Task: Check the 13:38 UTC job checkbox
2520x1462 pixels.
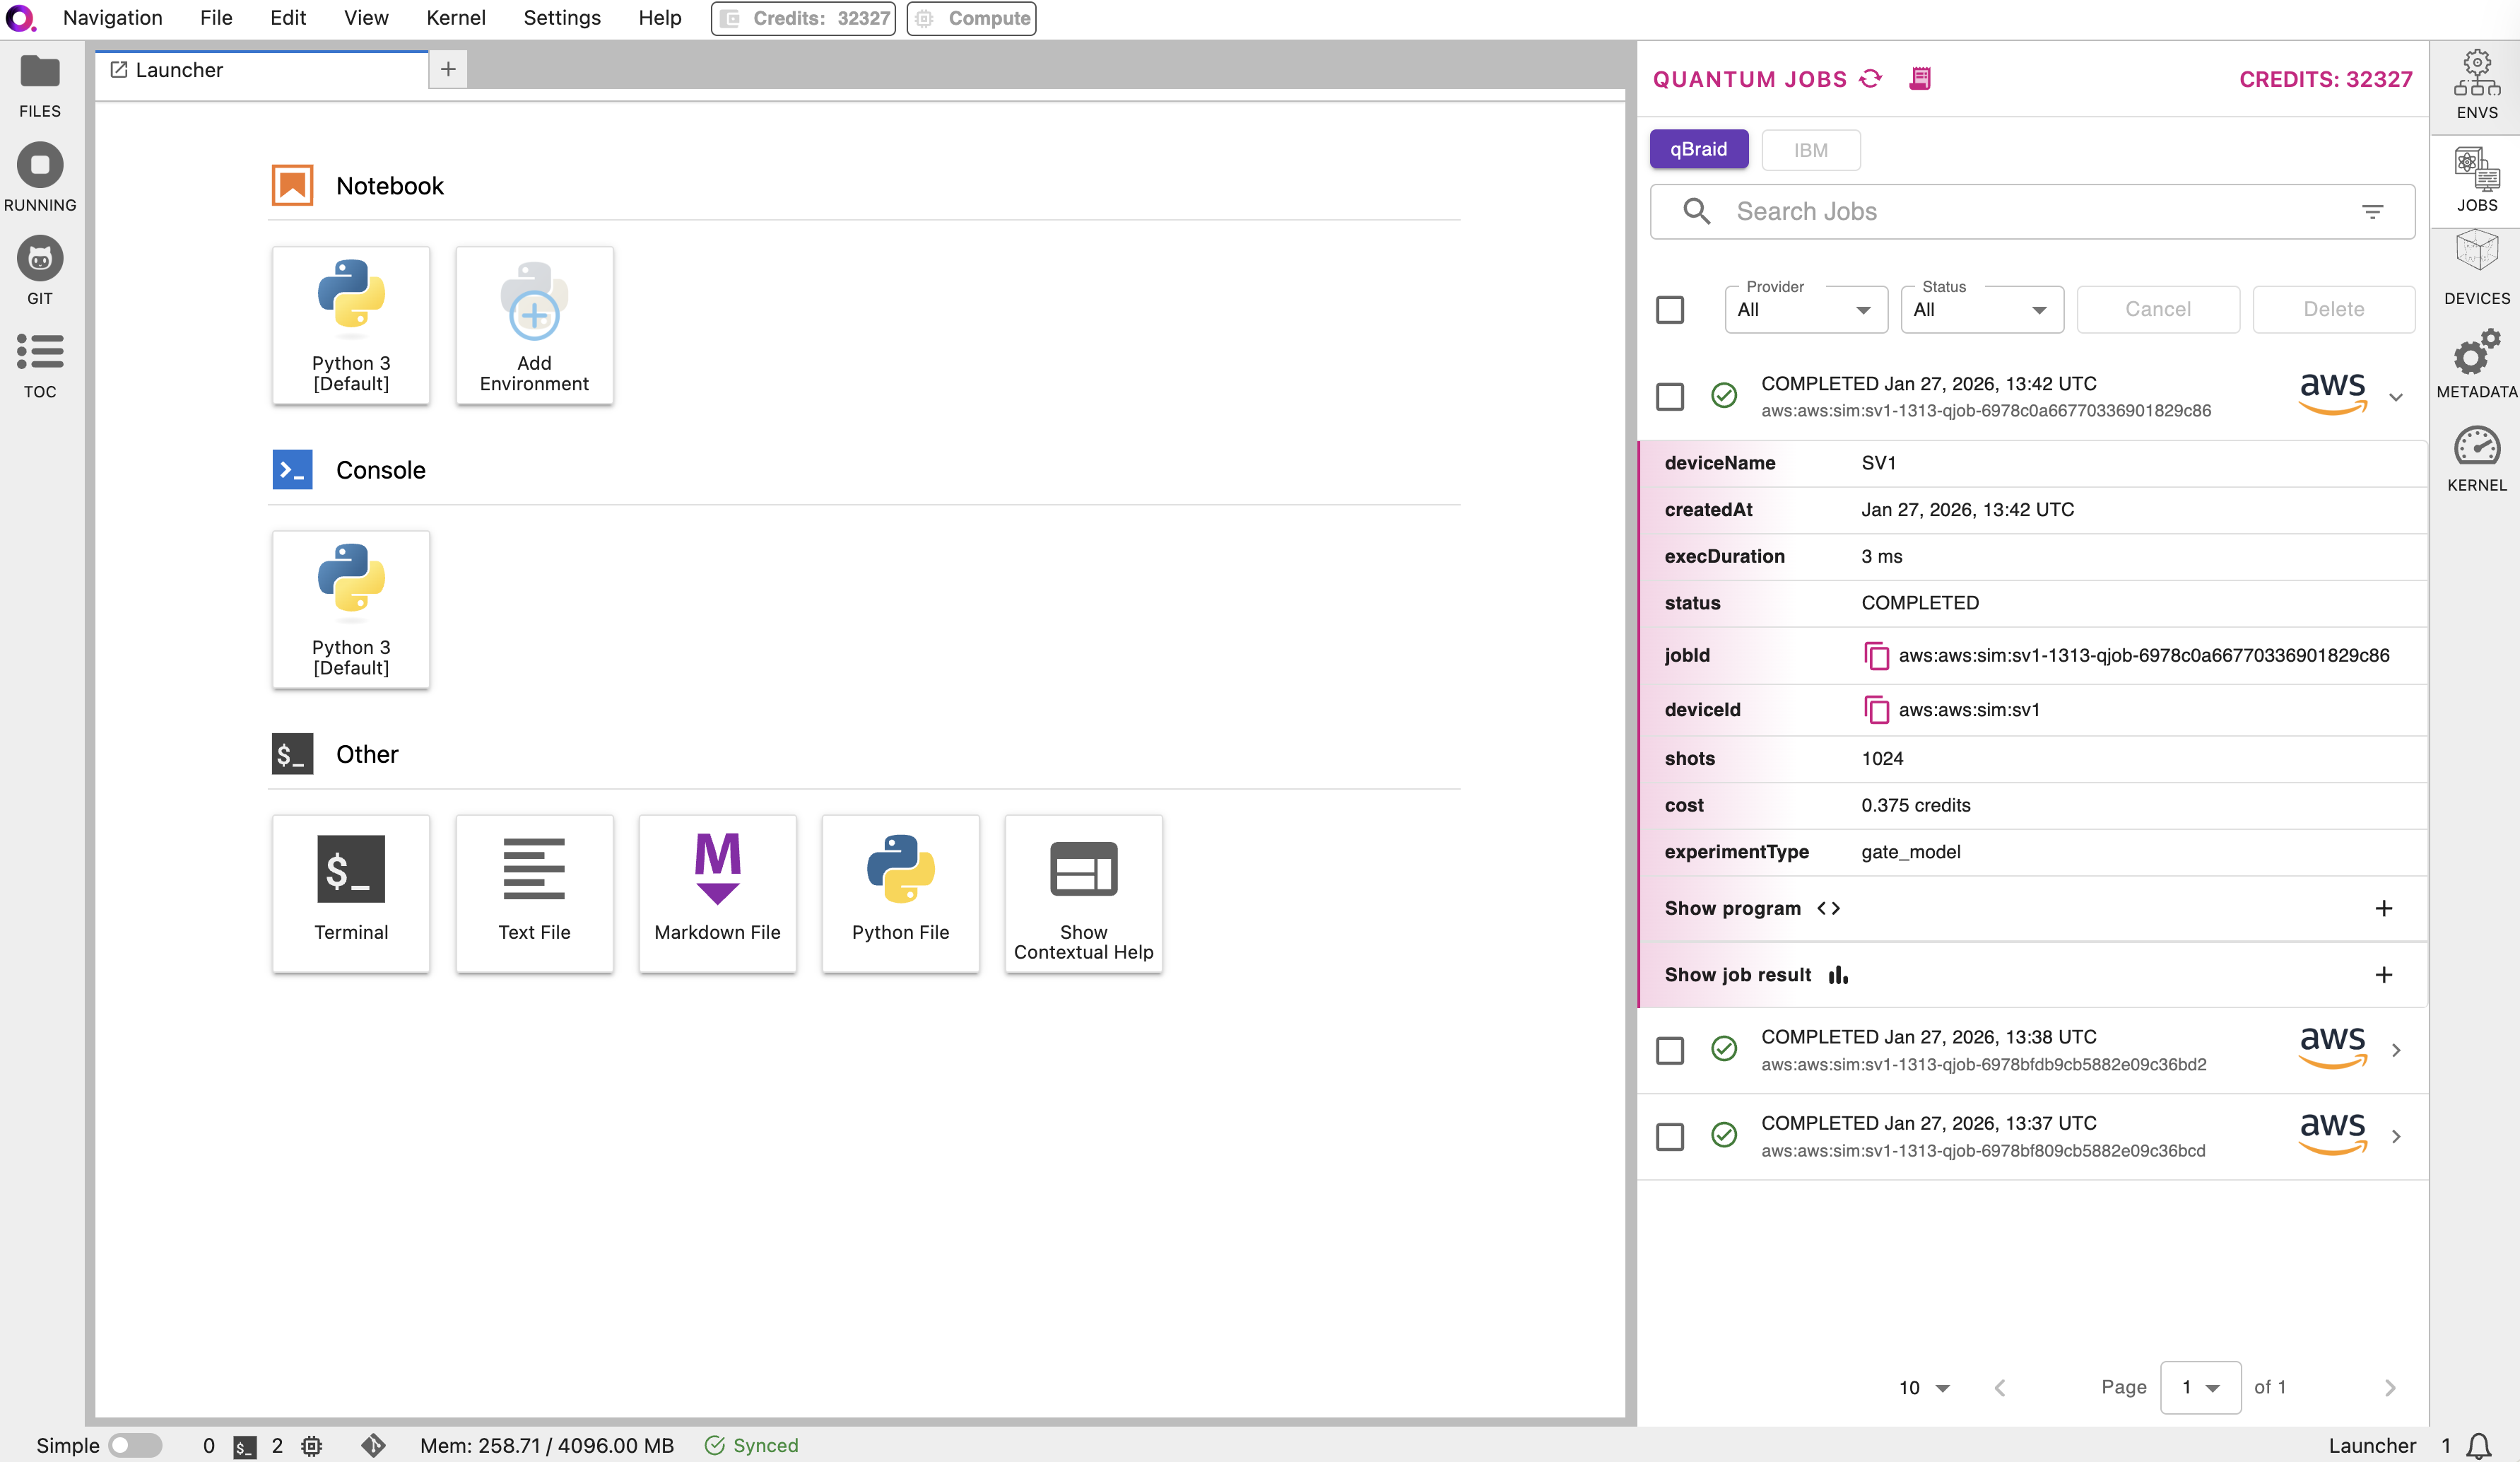Action: [1670, 1050]
